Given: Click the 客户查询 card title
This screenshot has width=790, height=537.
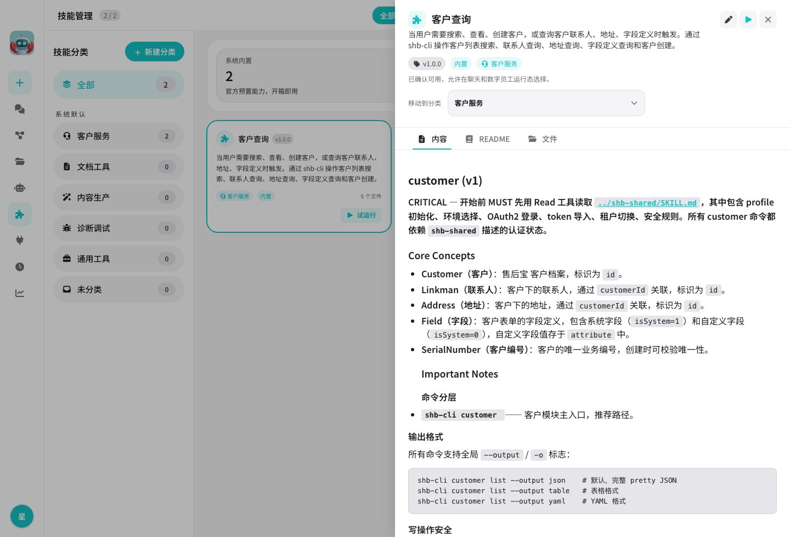Looking at the screenshot, I should click(253, 139).
